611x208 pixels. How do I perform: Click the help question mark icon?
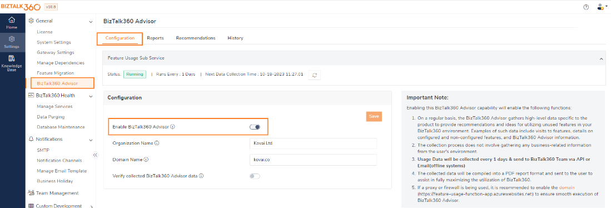585,7
